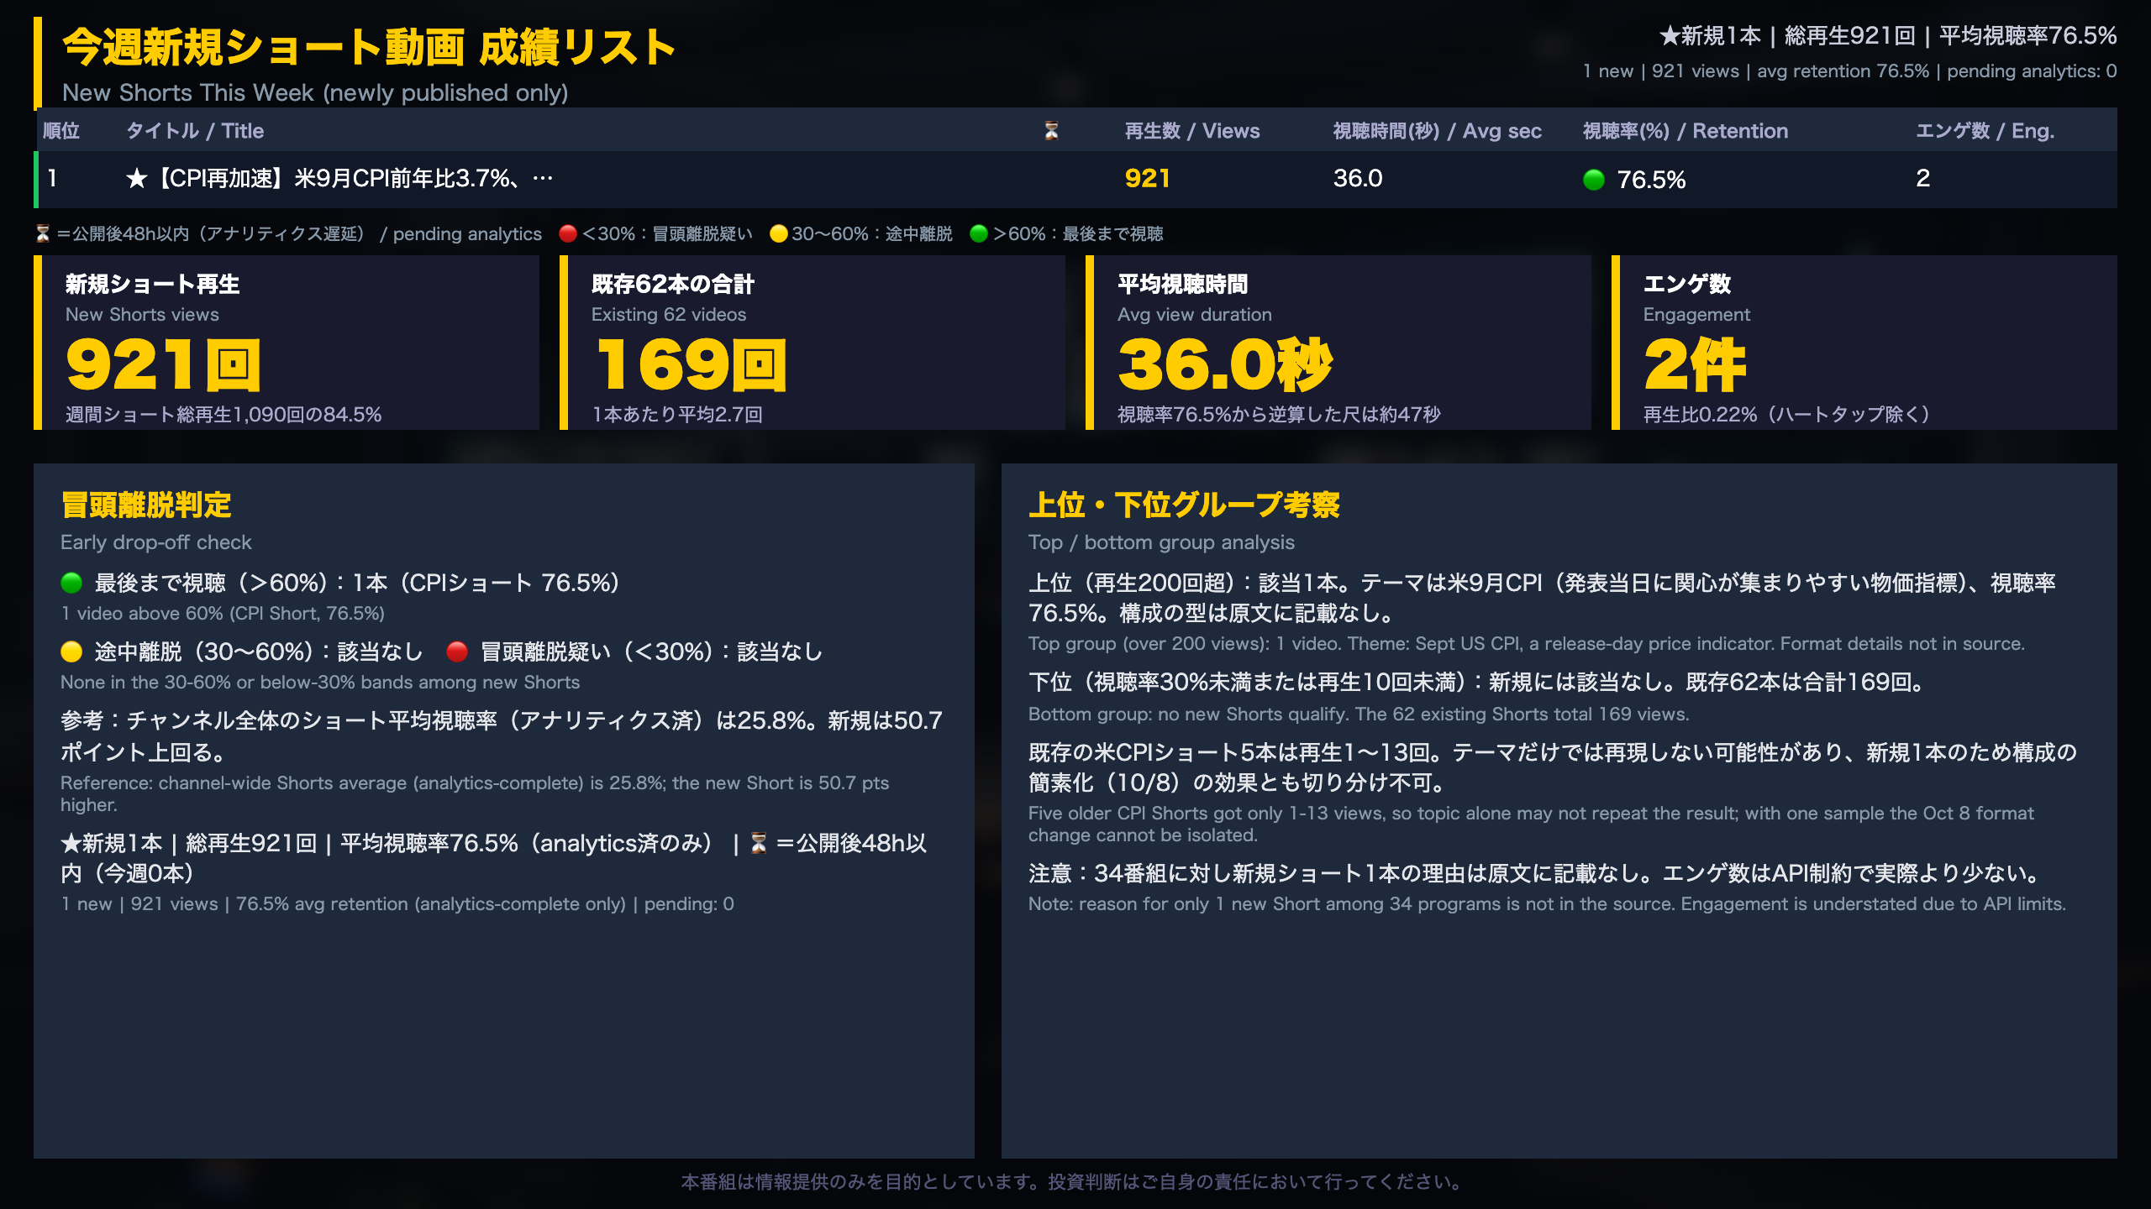
Task: Click the 今週新規ショート動画 成績リスト page title
Action: point(369,47)
